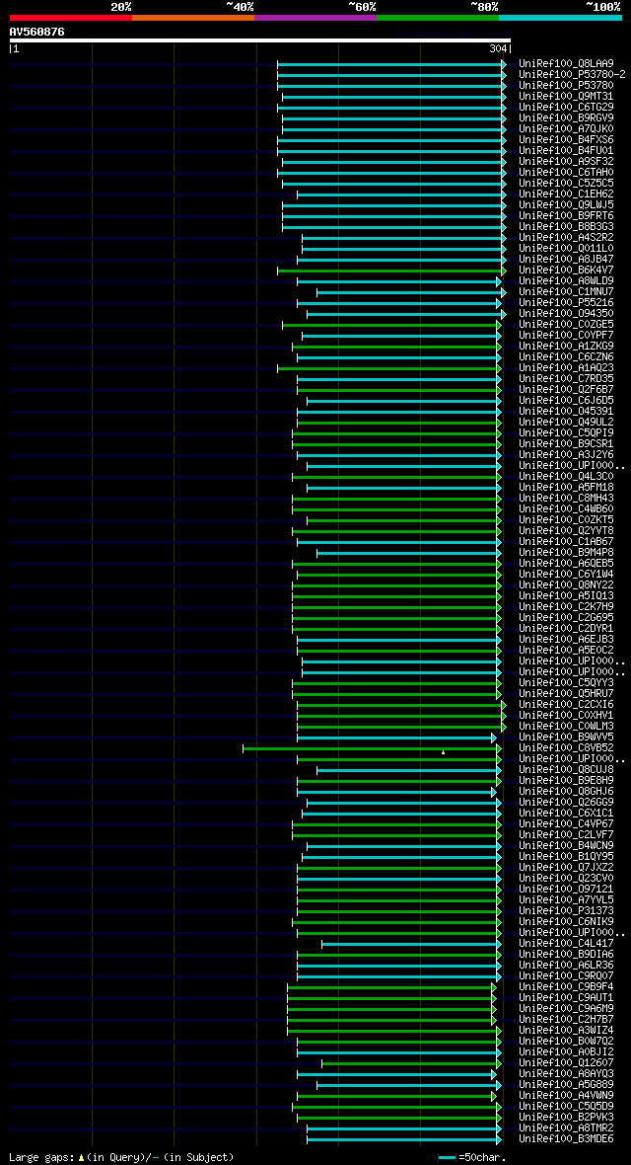Select the UniRef100_Q2F6B7 label

pos(566,389)
